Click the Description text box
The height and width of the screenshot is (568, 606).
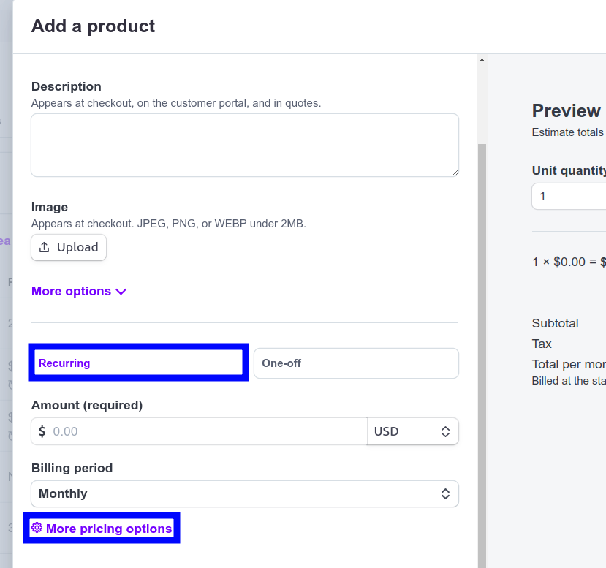coord(245,144)
